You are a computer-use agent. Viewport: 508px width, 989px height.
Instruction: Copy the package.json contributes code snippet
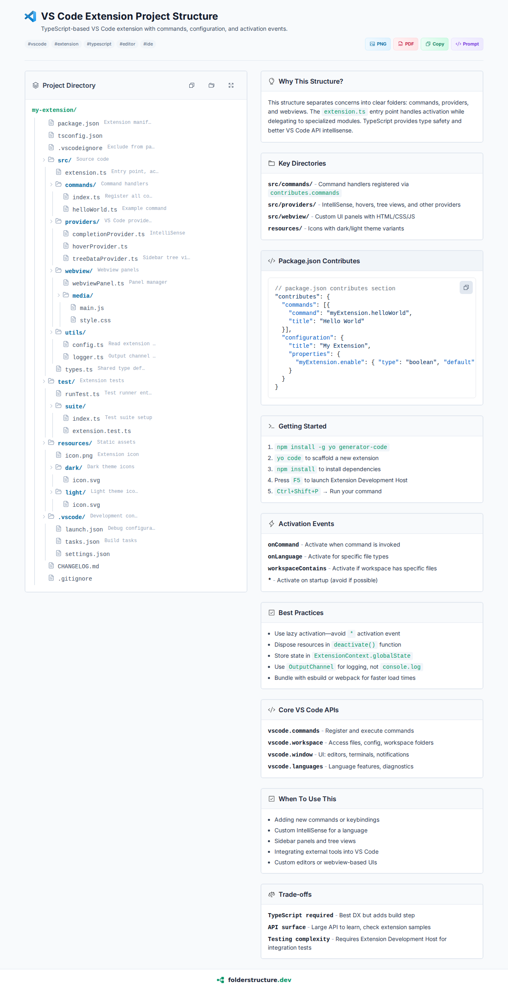tap(466, 287)
